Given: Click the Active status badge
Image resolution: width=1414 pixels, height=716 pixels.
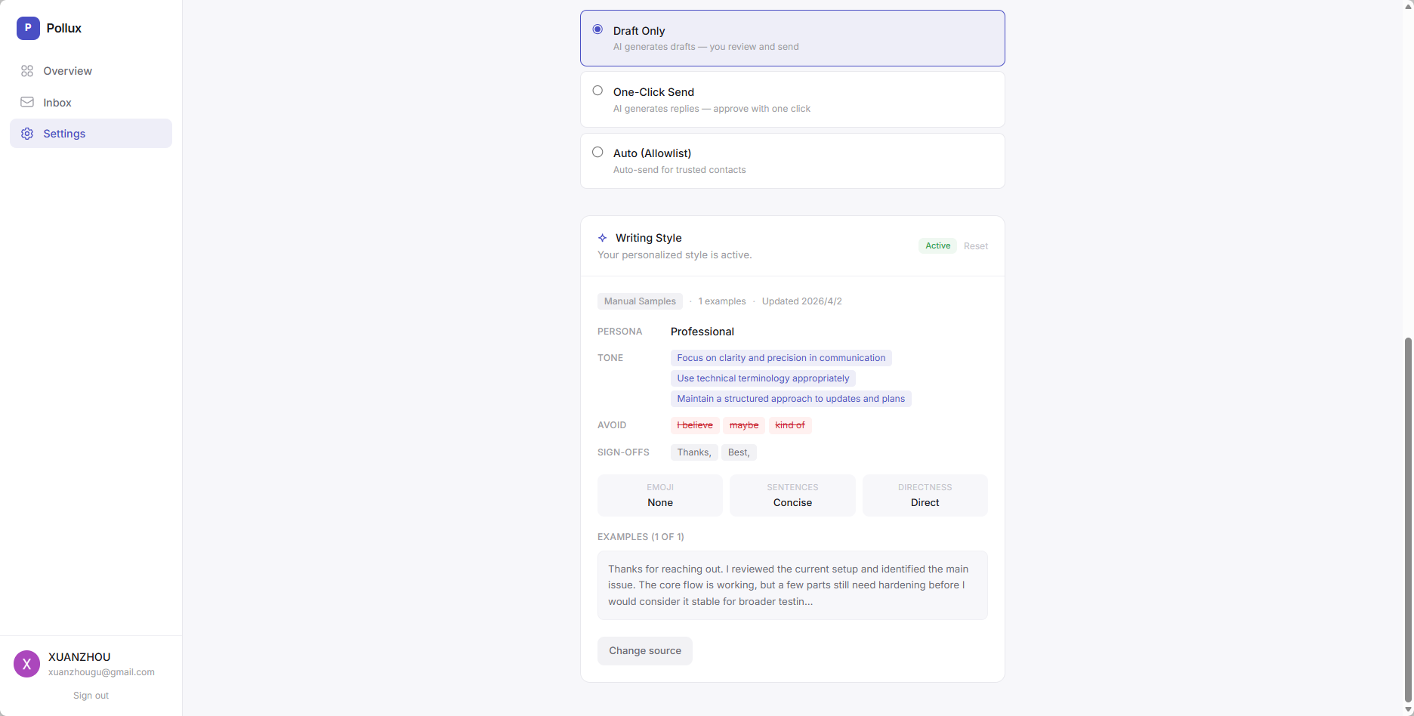Looking at the screenshot, I should (937, 246).
